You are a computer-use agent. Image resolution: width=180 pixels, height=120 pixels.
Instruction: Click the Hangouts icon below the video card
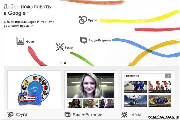[x=67, y=115]
